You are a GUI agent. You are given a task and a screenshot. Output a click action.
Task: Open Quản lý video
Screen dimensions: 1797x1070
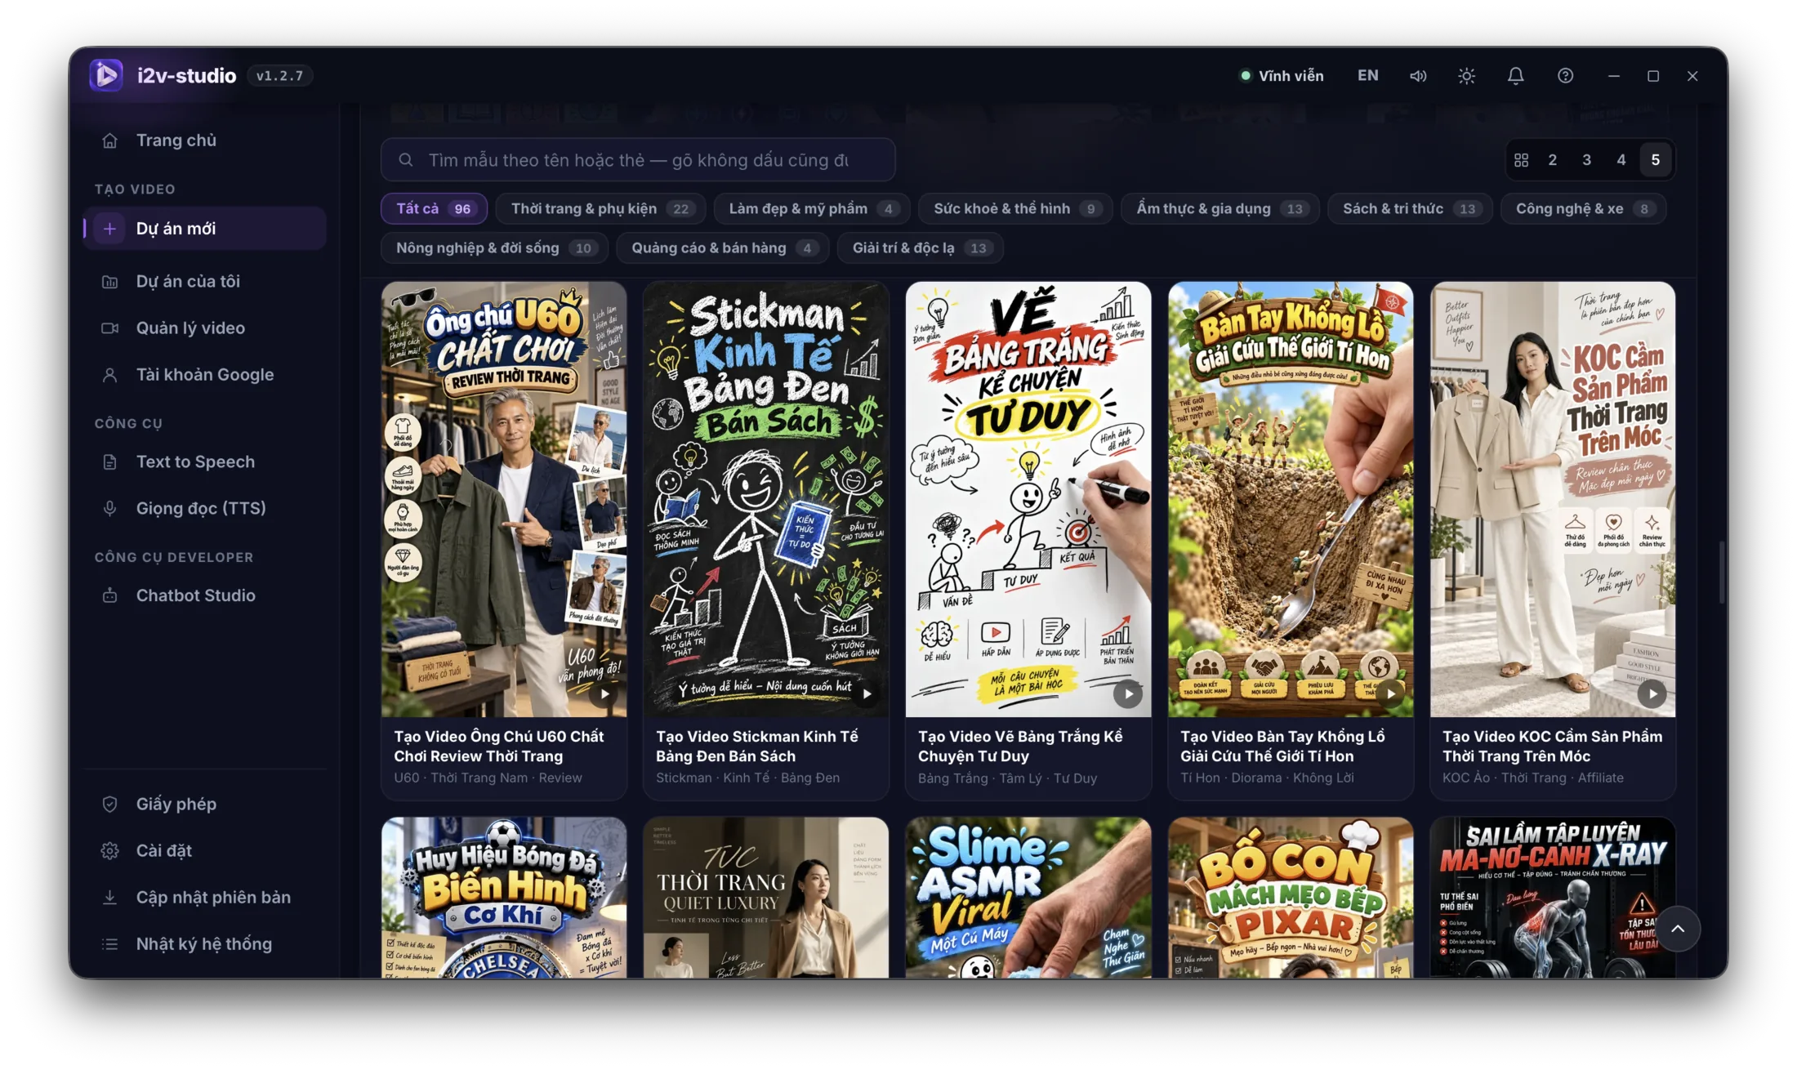click(x=204, y=328)
